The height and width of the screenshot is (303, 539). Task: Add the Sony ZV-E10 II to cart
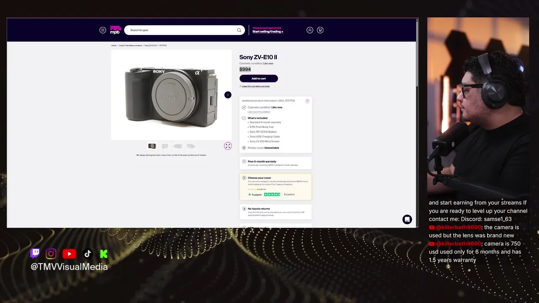click(x=259, y=78)
